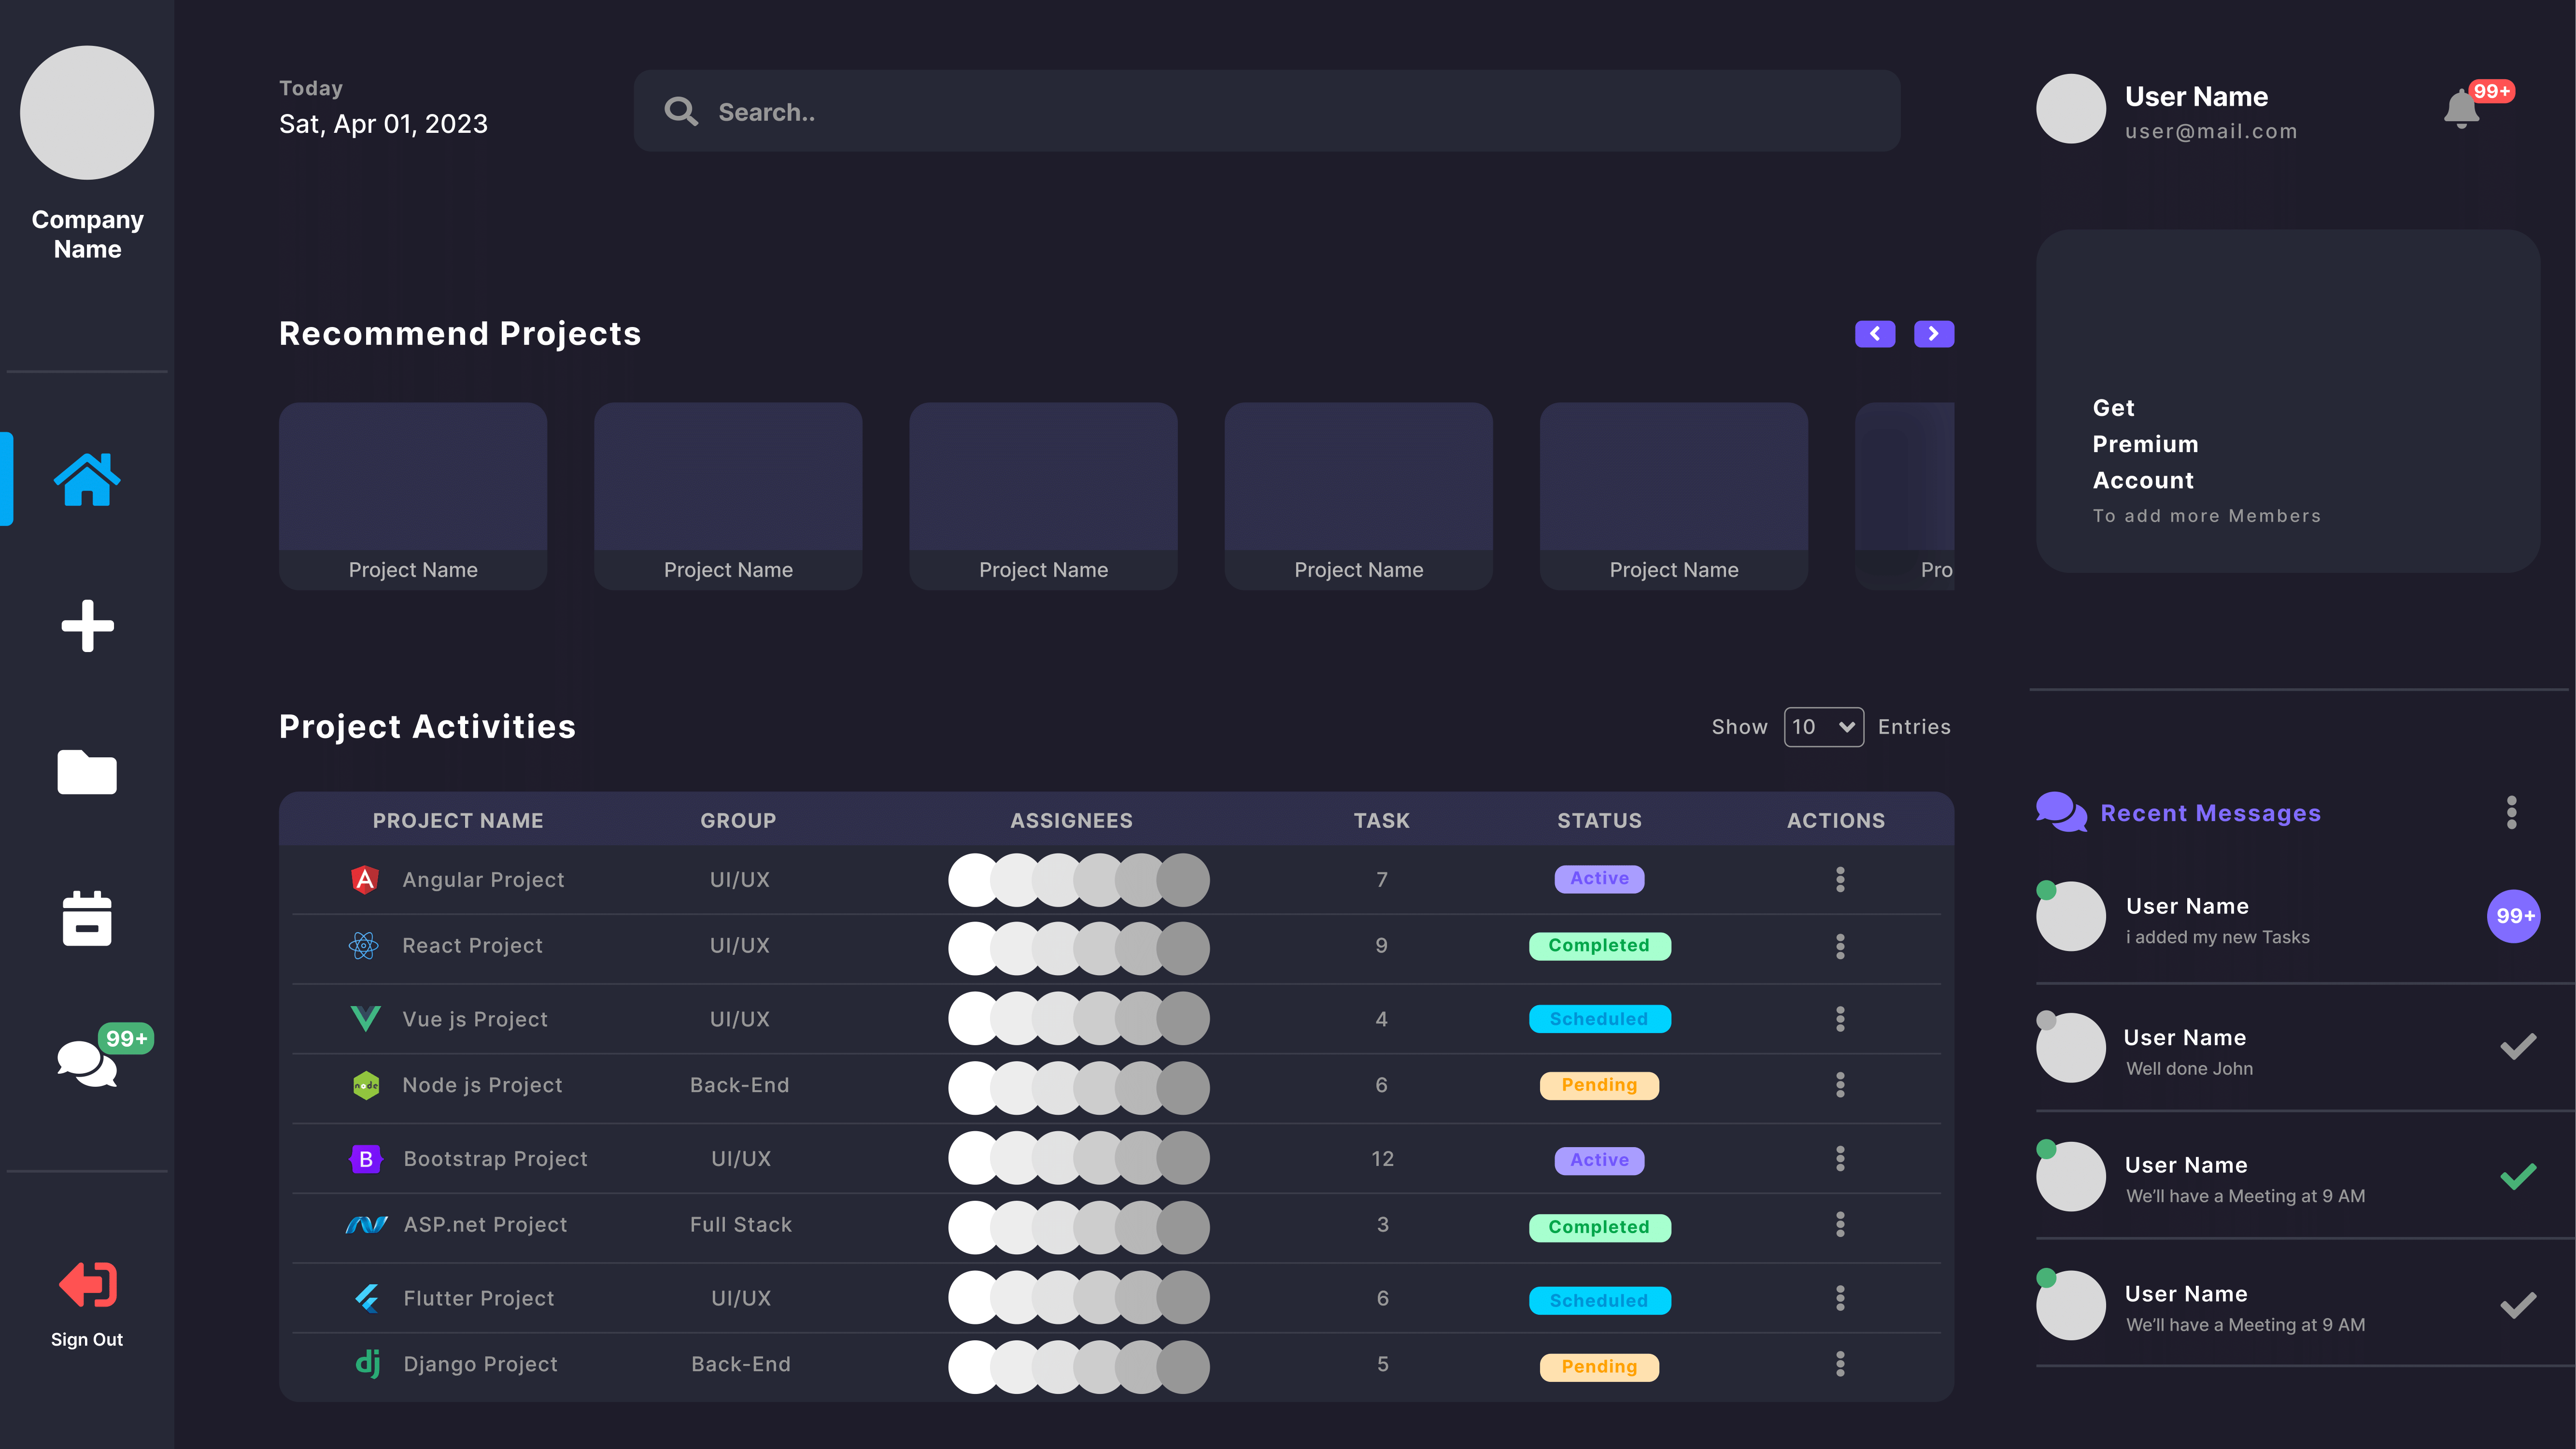Click the Sign Out icon
This screenshot has height=1449, width=2576.
pyautogui.click(x=87, y=1285)
